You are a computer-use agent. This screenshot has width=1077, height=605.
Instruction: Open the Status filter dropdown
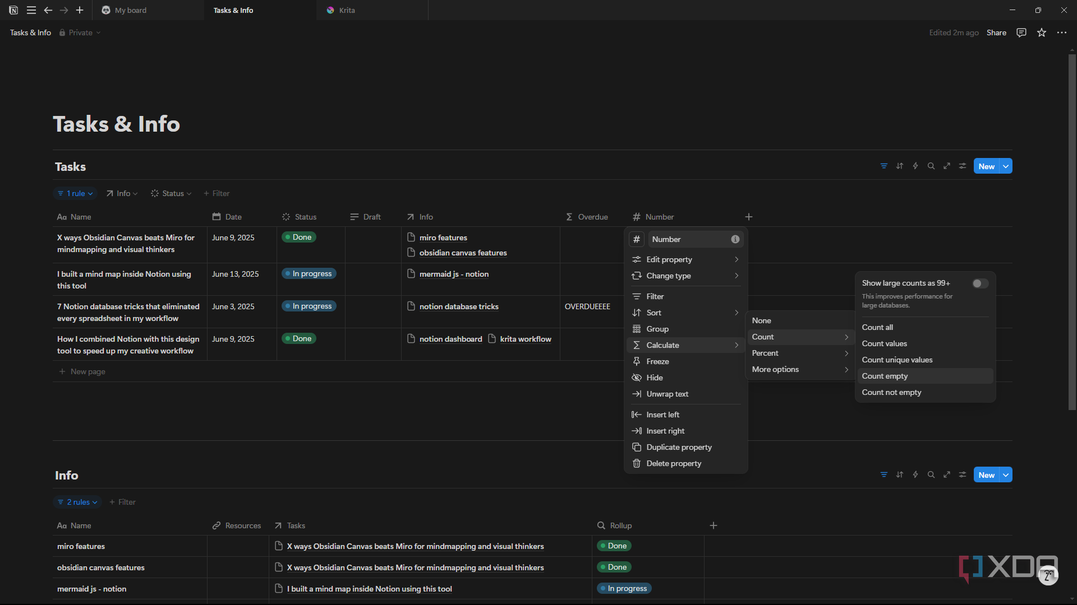point(171,193)
